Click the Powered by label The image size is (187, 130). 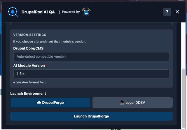[x=71, y=12]
